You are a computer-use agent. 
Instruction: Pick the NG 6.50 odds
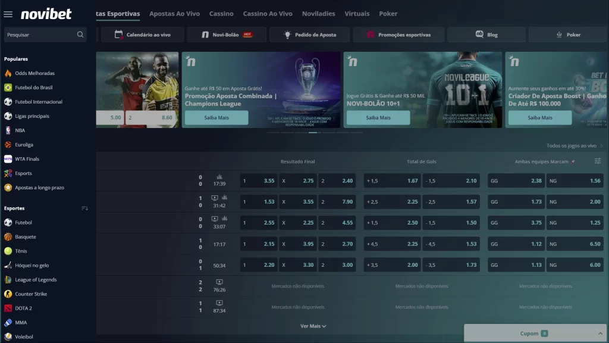click(x=575, y=244)
